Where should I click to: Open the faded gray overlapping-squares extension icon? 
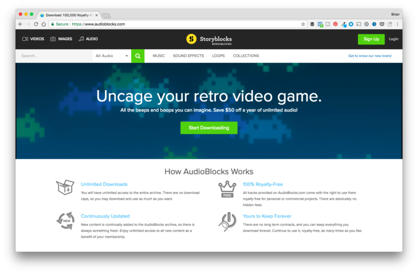(x=390, y=24)
